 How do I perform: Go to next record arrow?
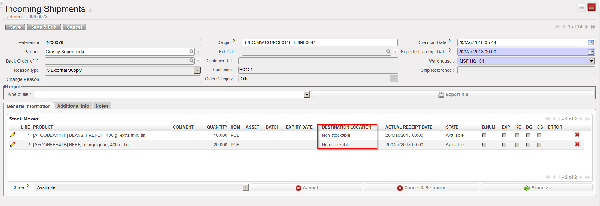click(x=586, y=27)
